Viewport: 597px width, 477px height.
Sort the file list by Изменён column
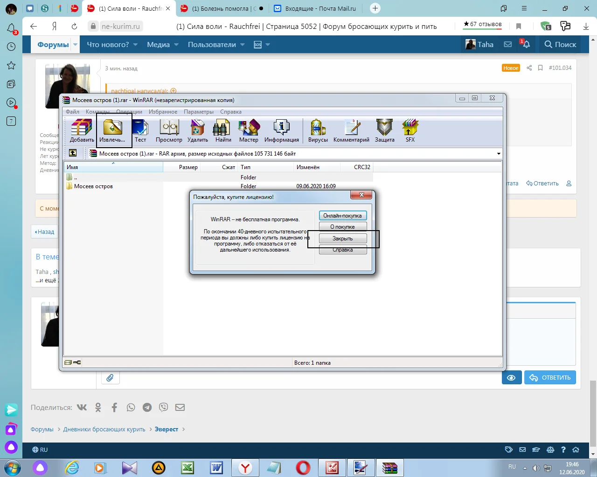(x=317, y=167)
